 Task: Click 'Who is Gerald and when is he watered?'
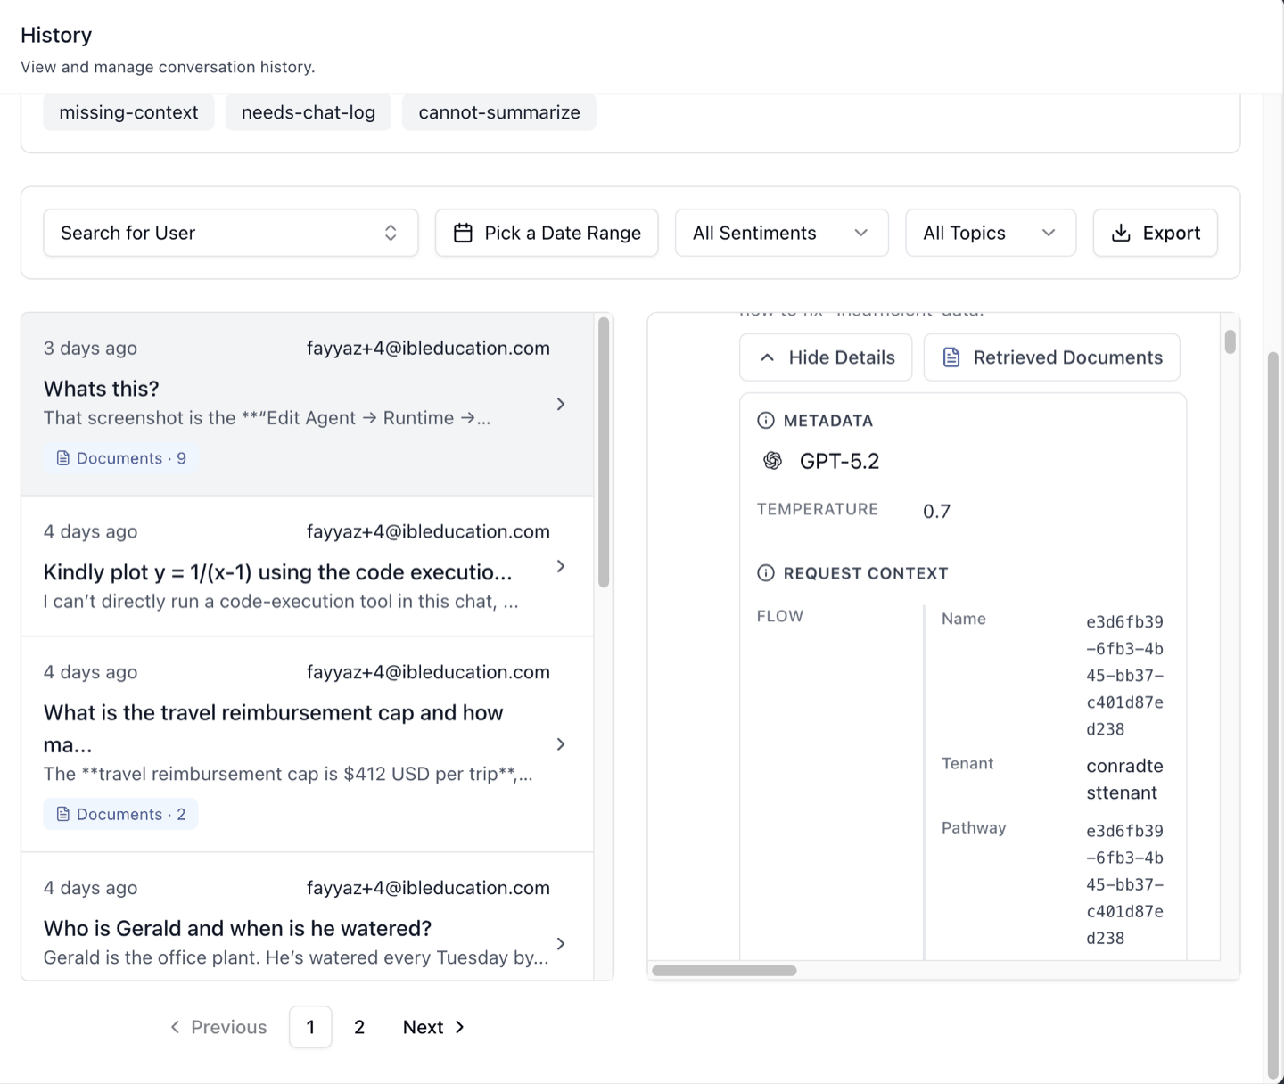click(238, 928)
